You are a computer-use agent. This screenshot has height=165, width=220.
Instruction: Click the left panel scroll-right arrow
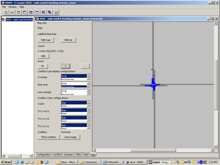pos(31,156)
